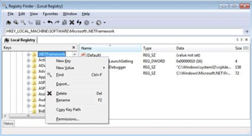Sort by the Name column header
The width and height of the screenshot is (252, 136).
click(110, 48)
